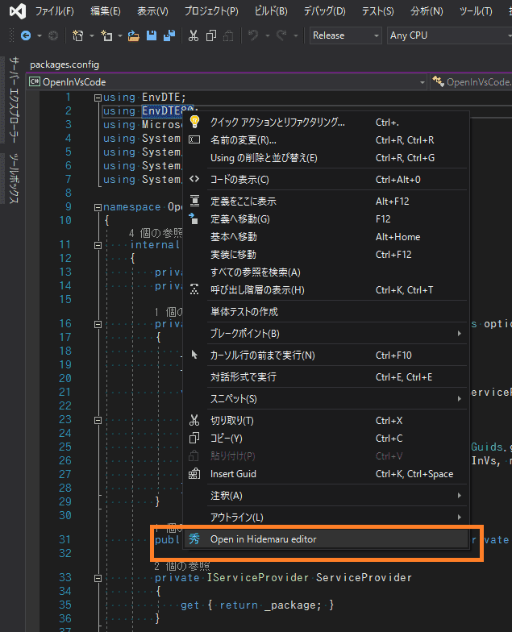512x632 pixels.
Task: Click the Save All toolbar icon
Action: coord(169,35)
